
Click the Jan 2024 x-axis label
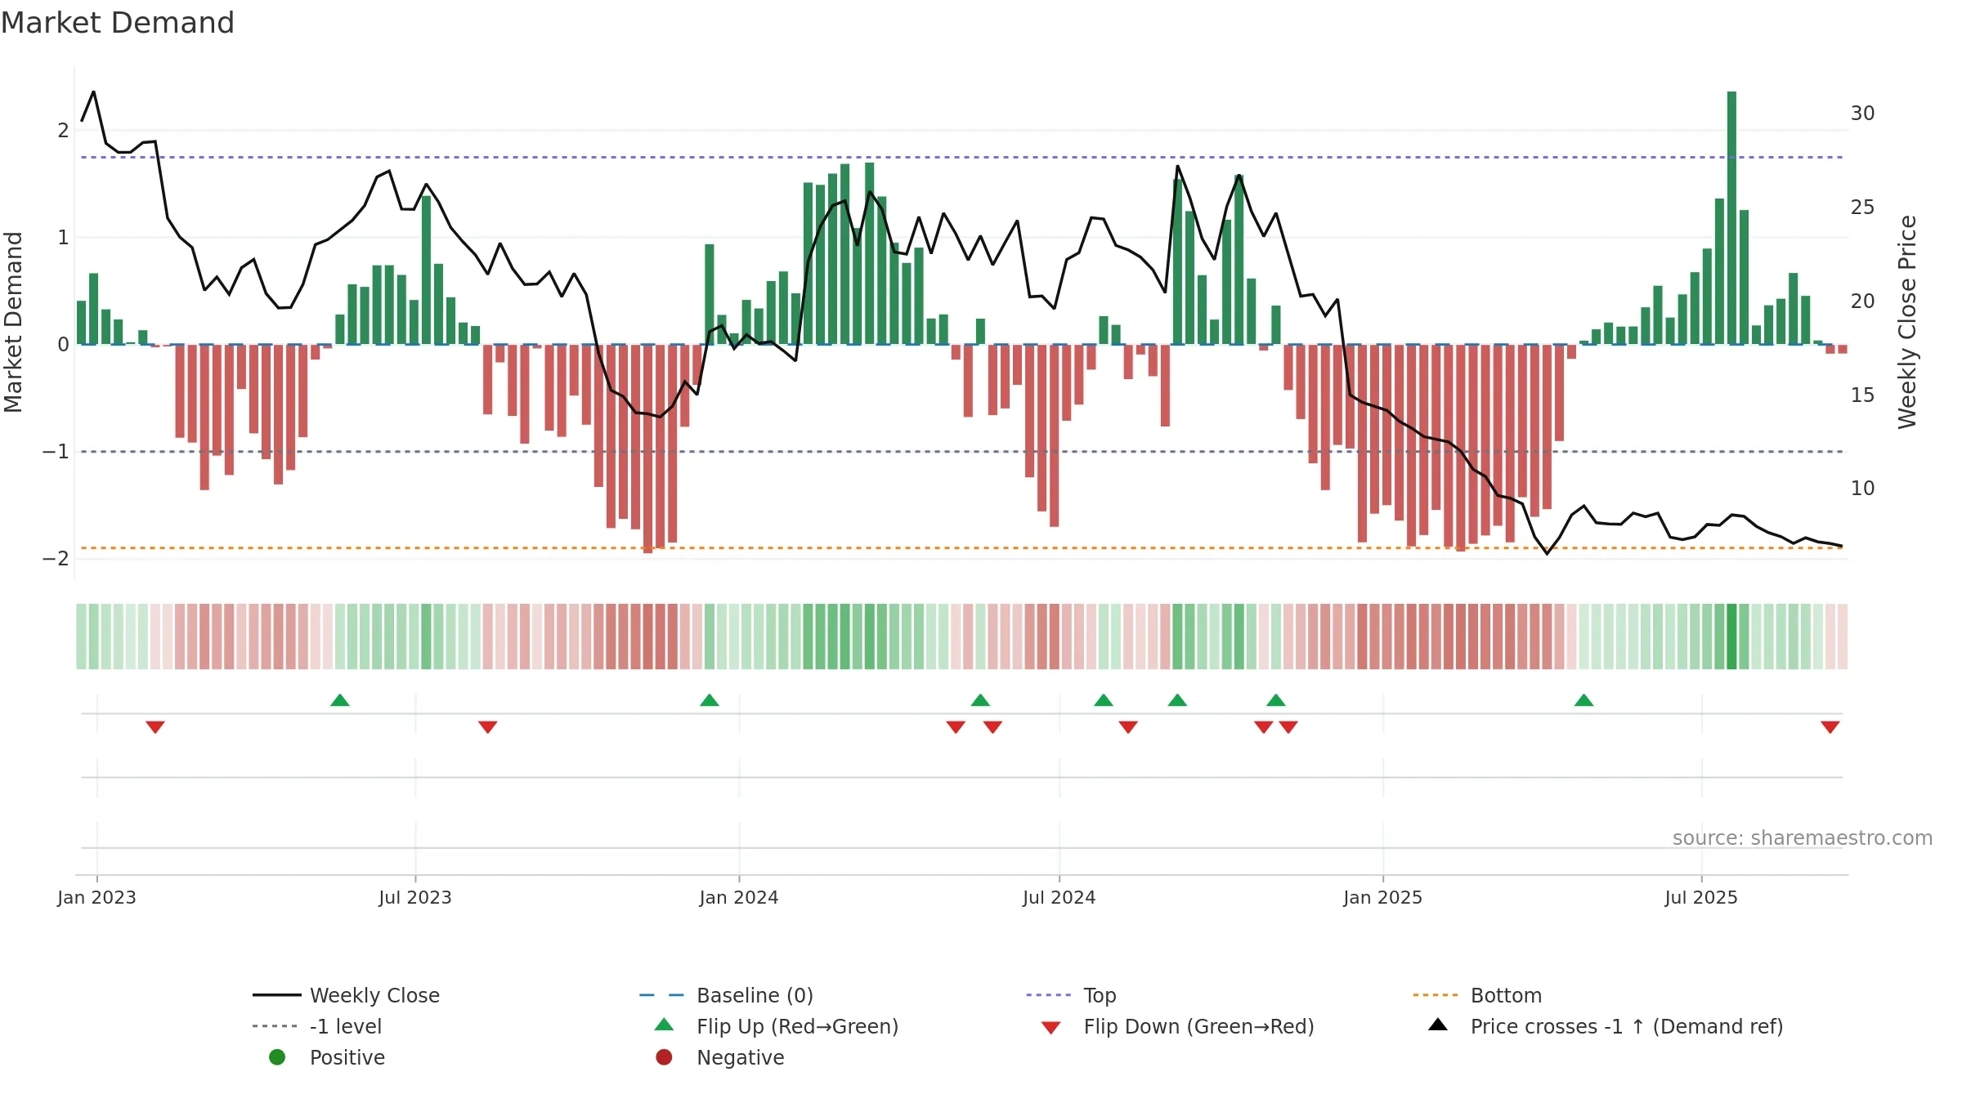[x=739, y=897]
